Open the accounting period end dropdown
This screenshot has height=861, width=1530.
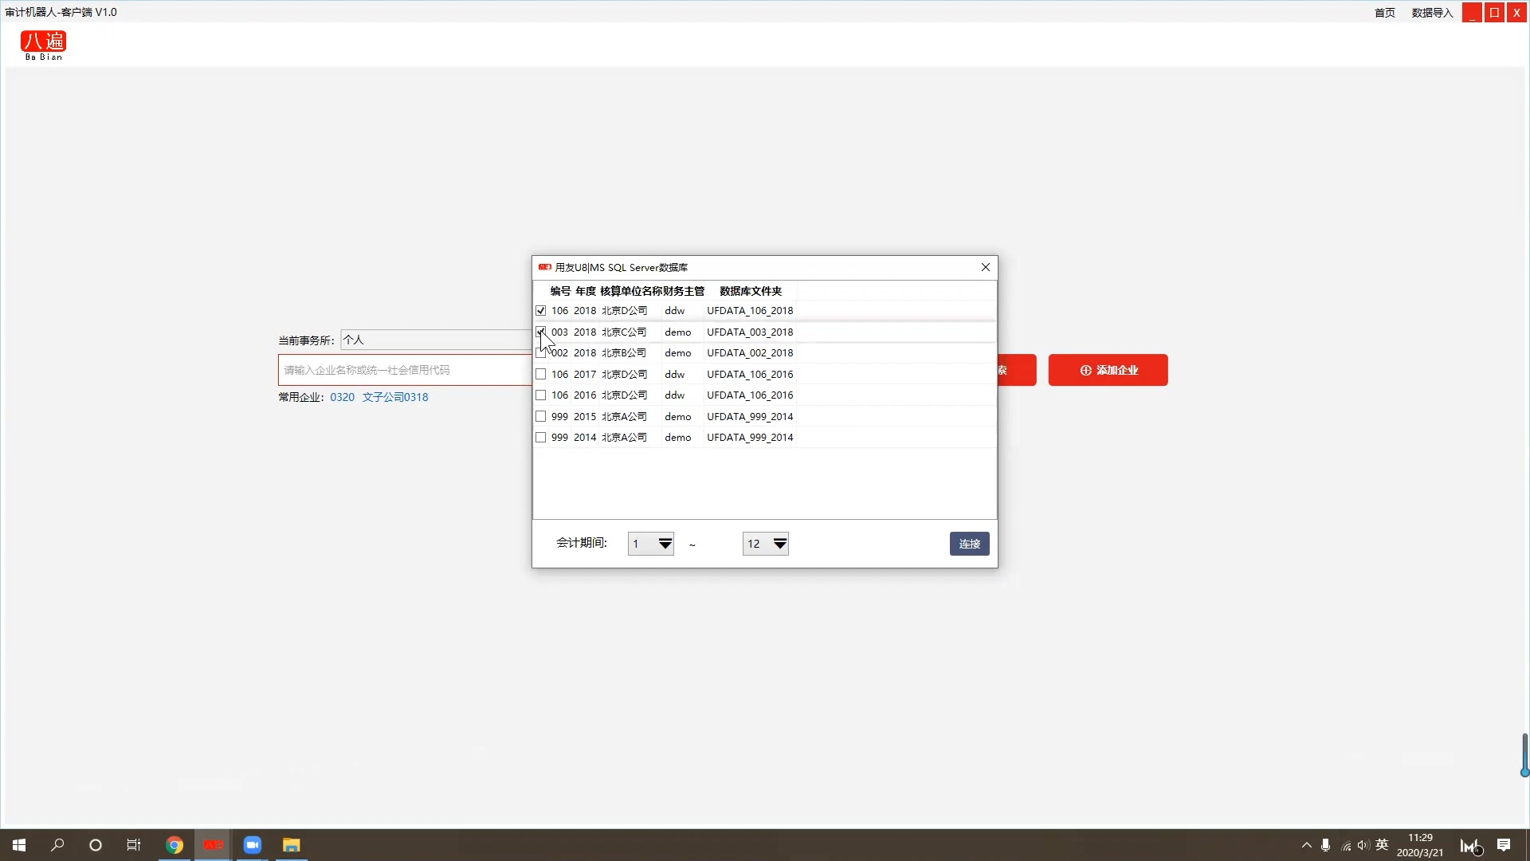click(766, 544)
